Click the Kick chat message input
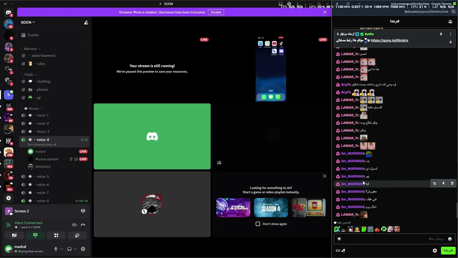This screenshot has width=458, height=258. tap(394, 239)
